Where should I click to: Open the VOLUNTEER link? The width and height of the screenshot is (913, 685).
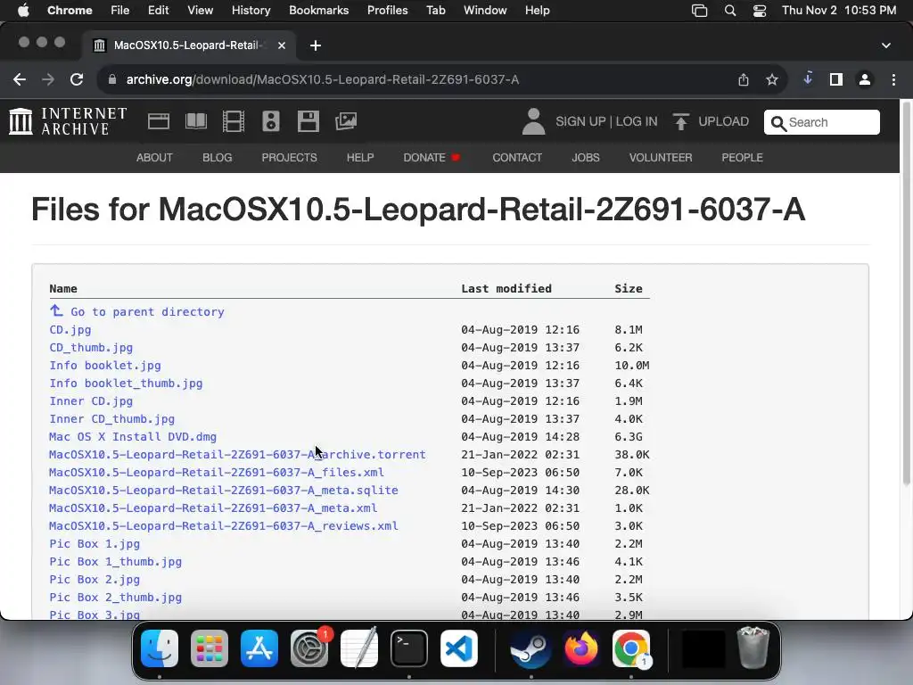coord(661,158)
